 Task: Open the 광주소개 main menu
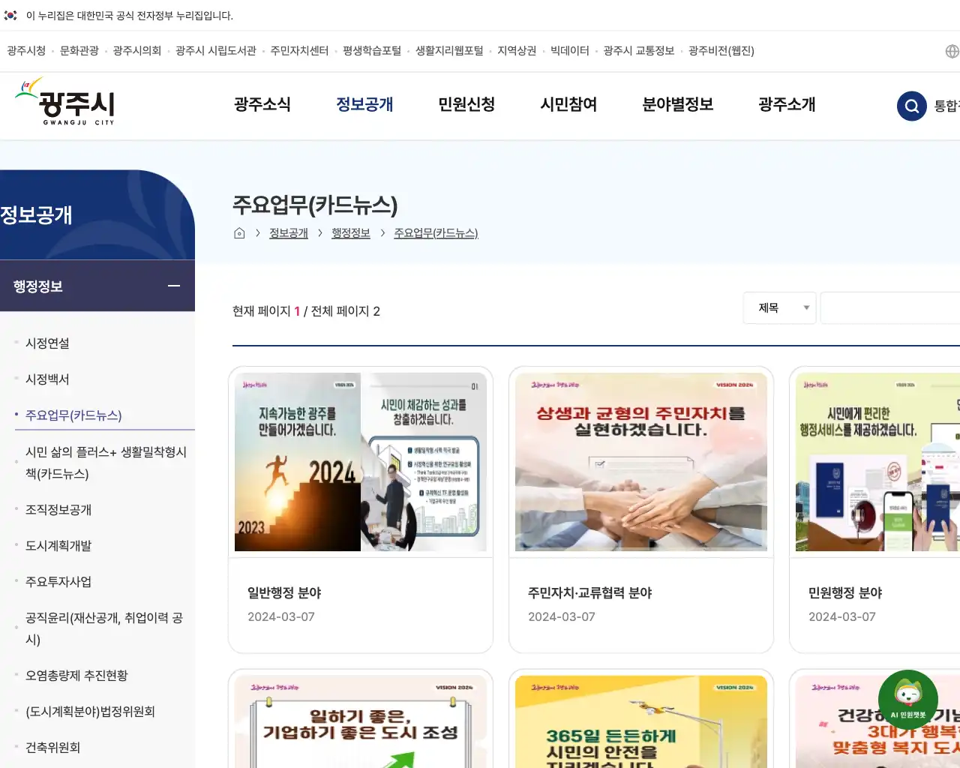click(787, 104)
